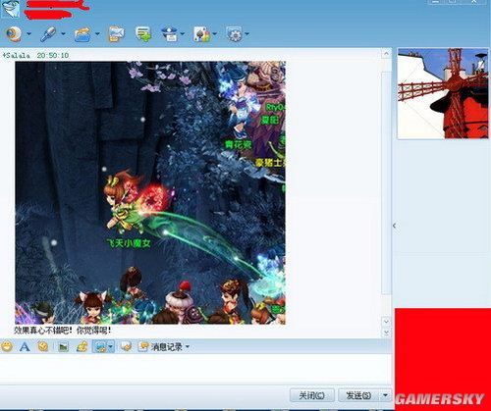491x411 pixels.
Task: Click the music sharing icon
Action: pyautogui.click(x=82, y=346)
